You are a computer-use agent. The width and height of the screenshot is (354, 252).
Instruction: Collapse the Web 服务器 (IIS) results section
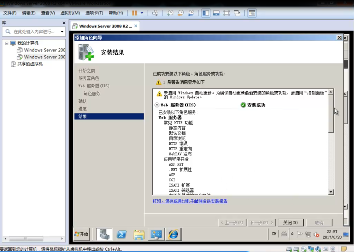pyautogui.click(x=157, y=105)
